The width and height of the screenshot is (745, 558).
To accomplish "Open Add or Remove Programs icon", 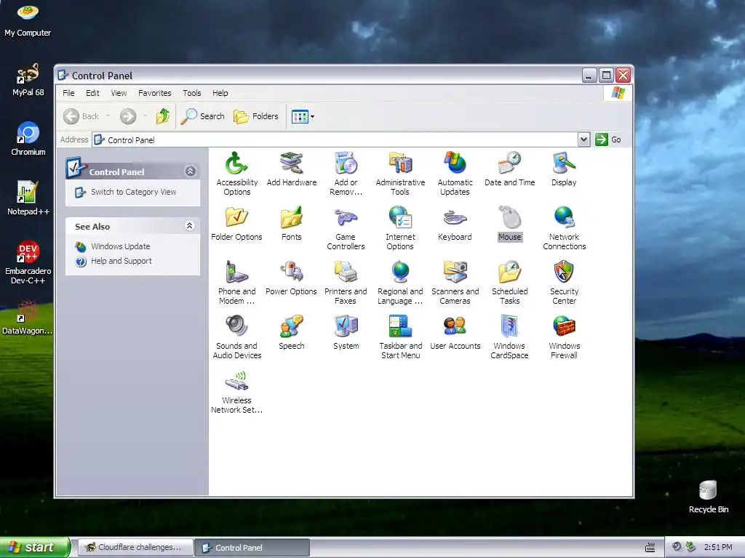I will point(346,163).
